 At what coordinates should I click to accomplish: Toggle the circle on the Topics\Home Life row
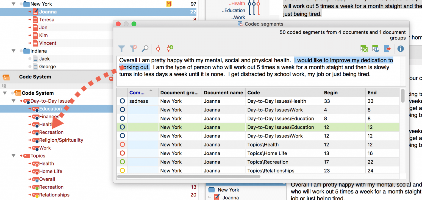(x=122, y=153)
